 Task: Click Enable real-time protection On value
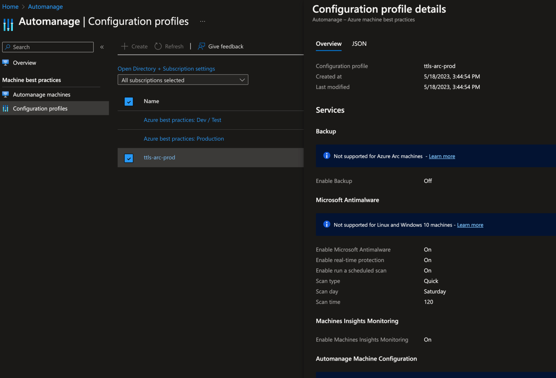427,260
